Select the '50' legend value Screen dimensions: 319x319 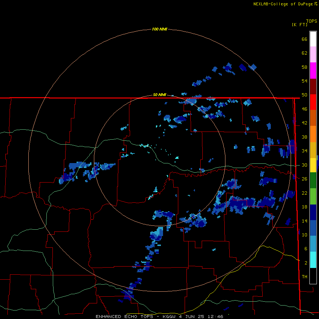[304, 95]
